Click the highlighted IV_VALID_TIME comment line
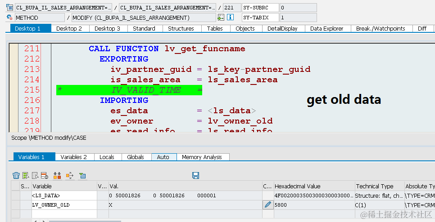Viewport: 435px width, 222px height. pos(129,90)
